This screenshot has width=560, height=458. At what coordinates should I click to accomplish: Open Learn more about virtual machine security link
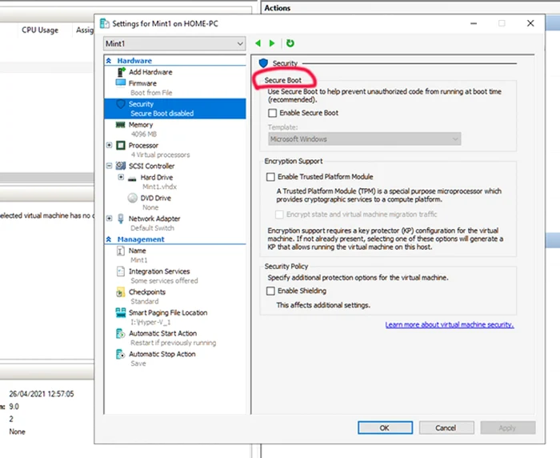click(x=450, y=324)
